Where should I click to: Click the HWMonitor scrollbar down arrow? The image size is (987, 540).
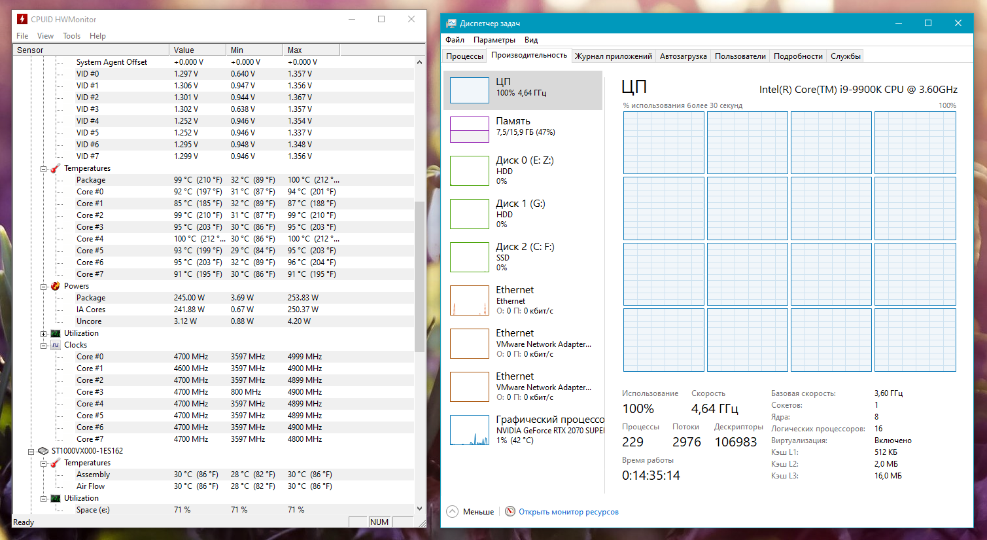point(419,508)
